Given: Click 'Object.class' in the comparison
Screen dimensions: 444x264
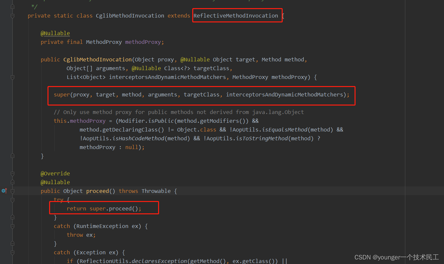Looking at the screenshot, I should tap(197, 130).
